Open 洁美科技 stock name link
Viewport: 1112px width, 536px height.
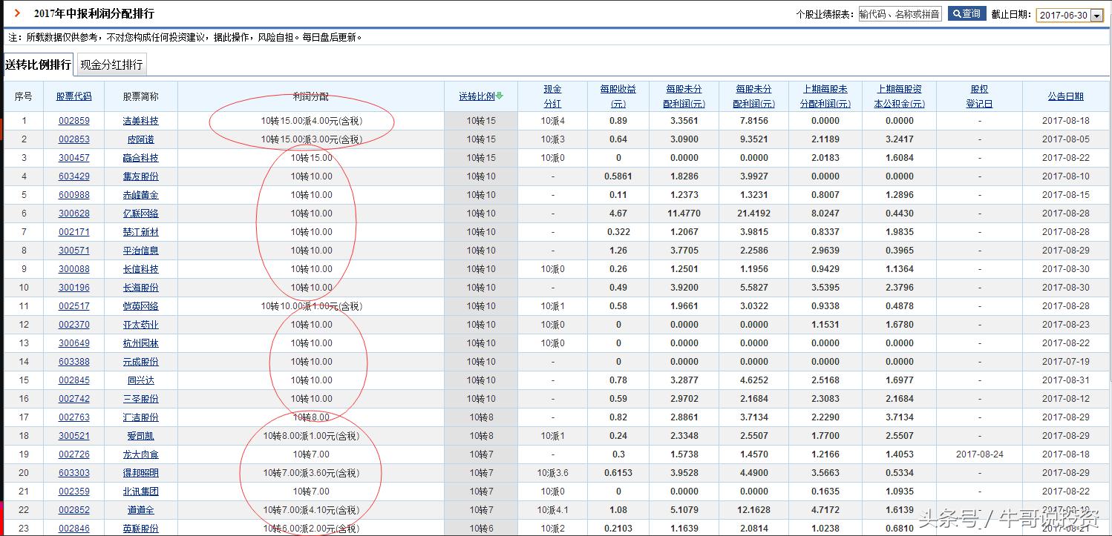click(x=140, y=121)
